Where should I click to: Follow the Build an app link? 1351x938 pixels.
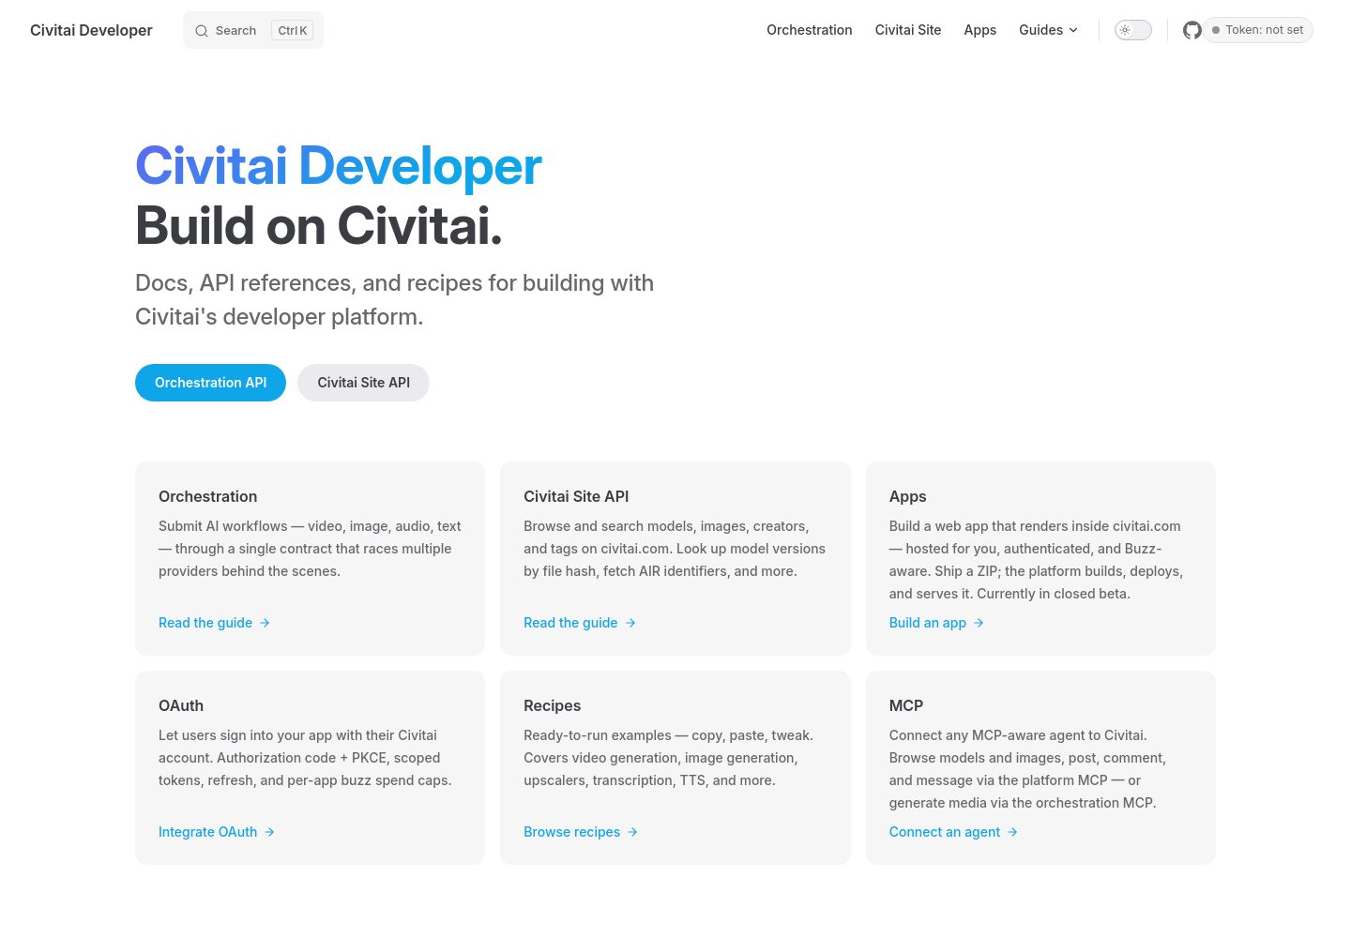936,623
